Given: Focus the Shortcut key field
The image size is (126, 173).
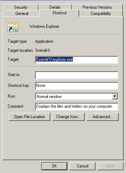Looking at the screenshot, I should pyautogui.click(x=77, y=86).
